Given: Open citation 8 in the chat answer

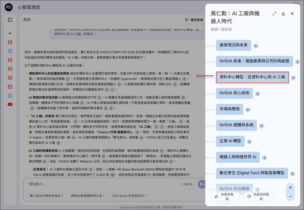Looking at the screenshot, I should coord(58,143).
